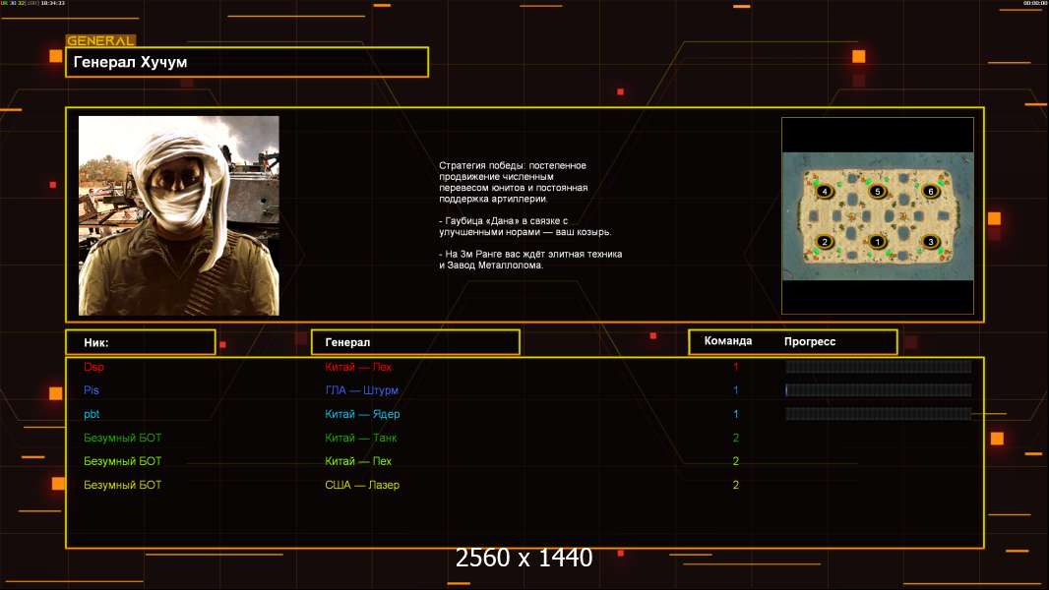Click the 'Гаубица «Дана»' tip line
Viewport: 1049px width, 590px height.
[x=525, y=226]
